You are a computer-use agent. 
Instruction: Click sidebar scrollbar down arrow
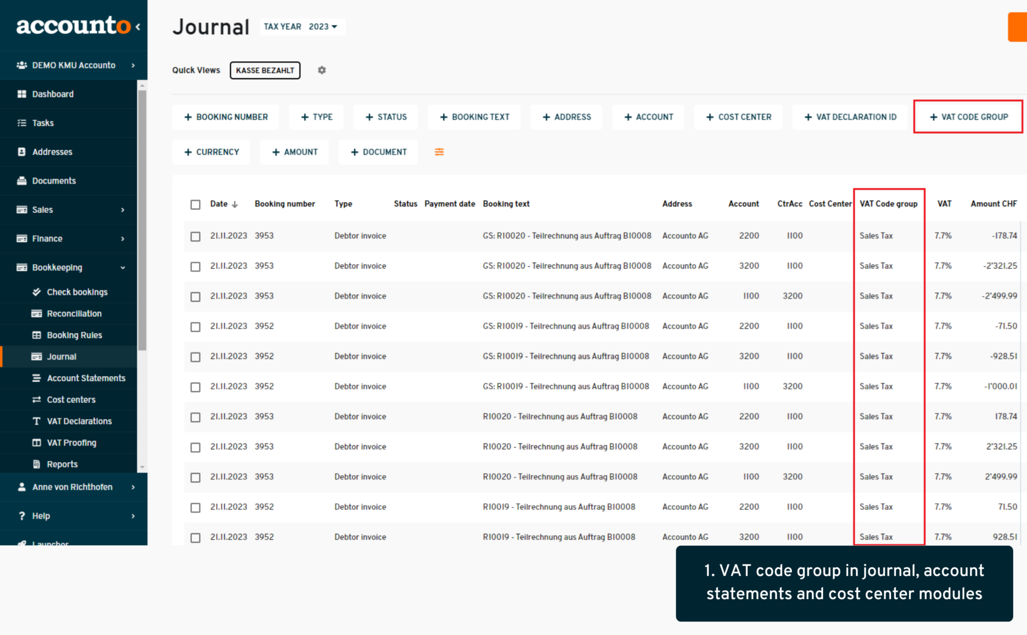[x=142, y=467]
